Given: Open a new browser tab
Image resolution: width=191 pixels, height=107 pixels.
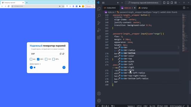Looking at the screenshot, I should 27,3.
